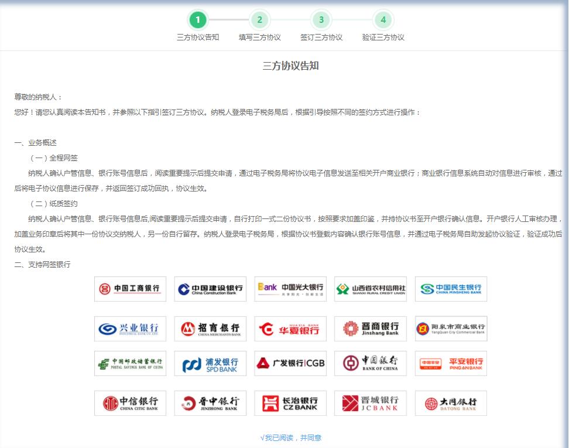Select the 中国银行 logo
This screenshot has width=569, height=448.
click(x=370, y=363)
